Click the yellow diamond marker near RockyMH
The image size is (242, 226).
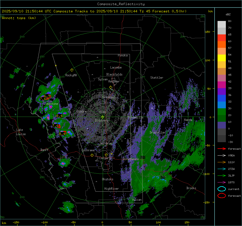click(x=72, y=70)
